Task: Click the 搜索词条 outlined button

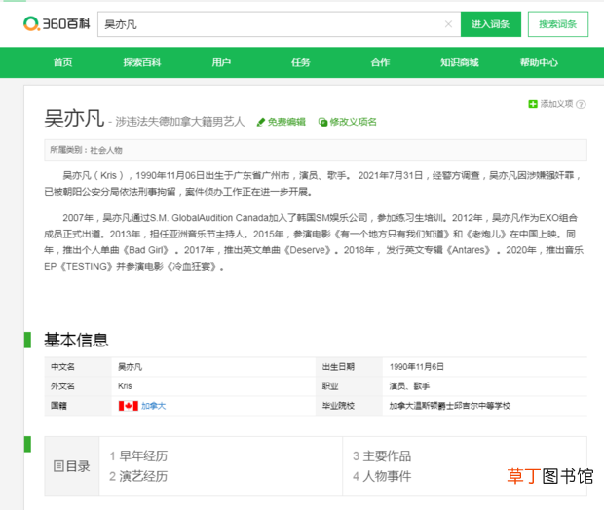Action: pyautogui.click(x=558, y=24)
